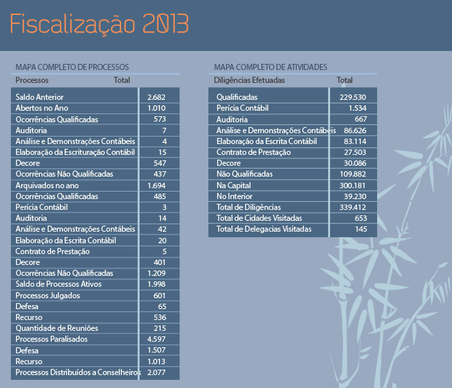Click the Auditoria value 14
The width and height of the screenshot is (452, 388).
(x=162, y=218)
